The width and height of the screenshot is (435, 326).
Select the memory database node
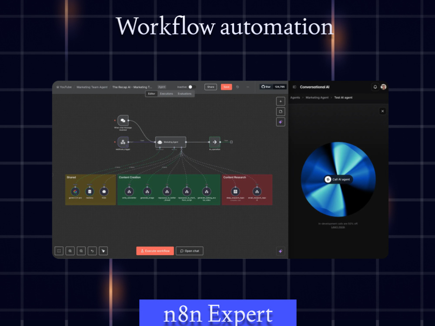click(90, 191)
